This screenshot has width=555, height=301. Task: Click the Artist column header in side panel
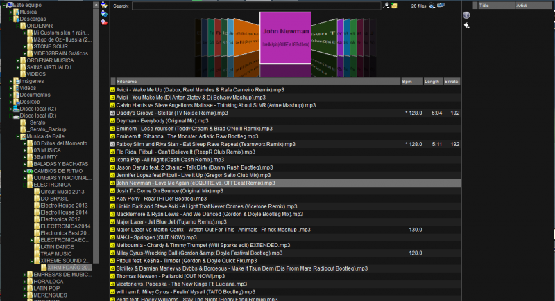533,6
